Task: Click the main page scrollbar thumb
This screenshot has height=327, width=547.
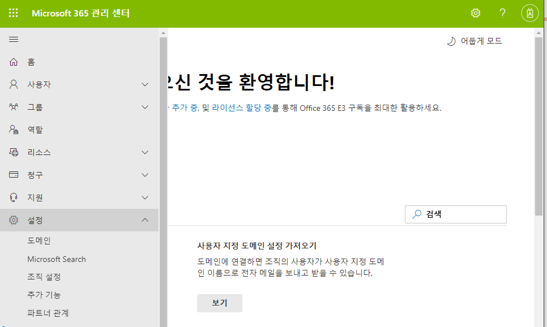Action: coord(539,126)
